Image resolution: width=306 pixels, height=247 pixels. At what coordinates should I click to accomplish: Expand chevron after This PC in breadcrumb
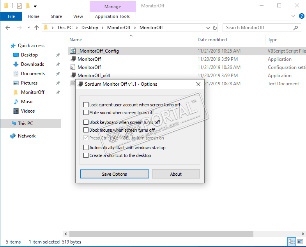pyautogui.click(x=77, y=28)
